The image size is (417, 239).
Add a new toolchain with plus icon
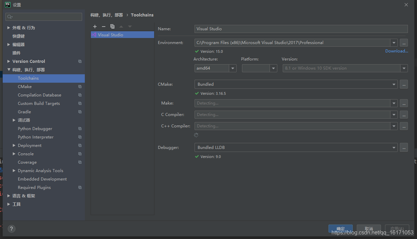click(95, 27)
